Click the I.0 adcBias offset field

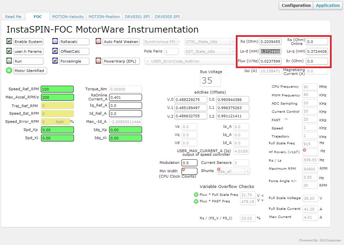pyautogui.click(x=233, y=100)
